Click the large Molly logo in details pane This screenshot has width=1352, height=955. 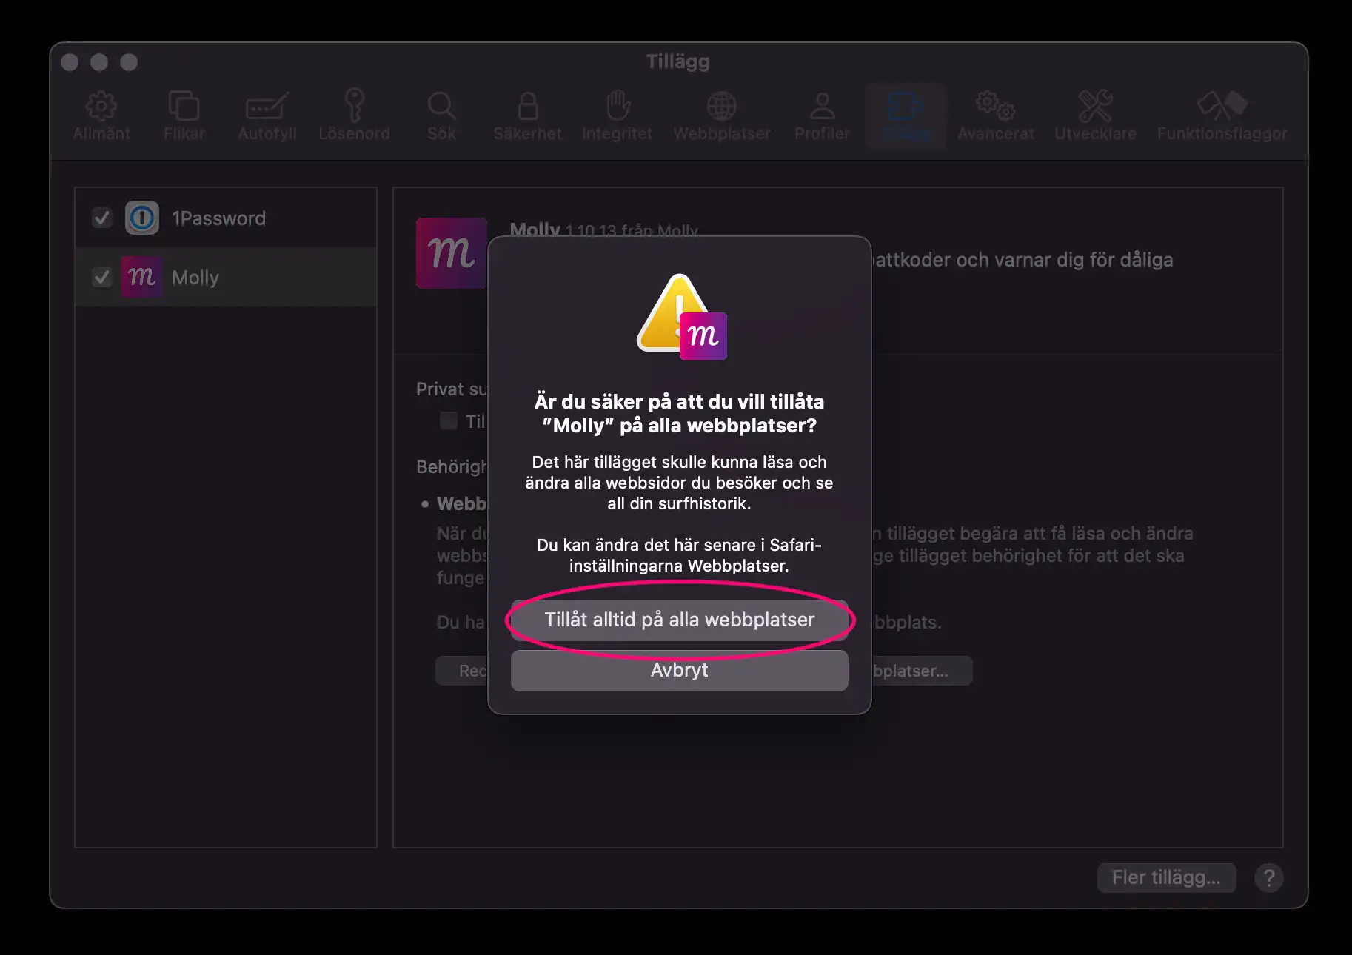click(x=451, y=253)
